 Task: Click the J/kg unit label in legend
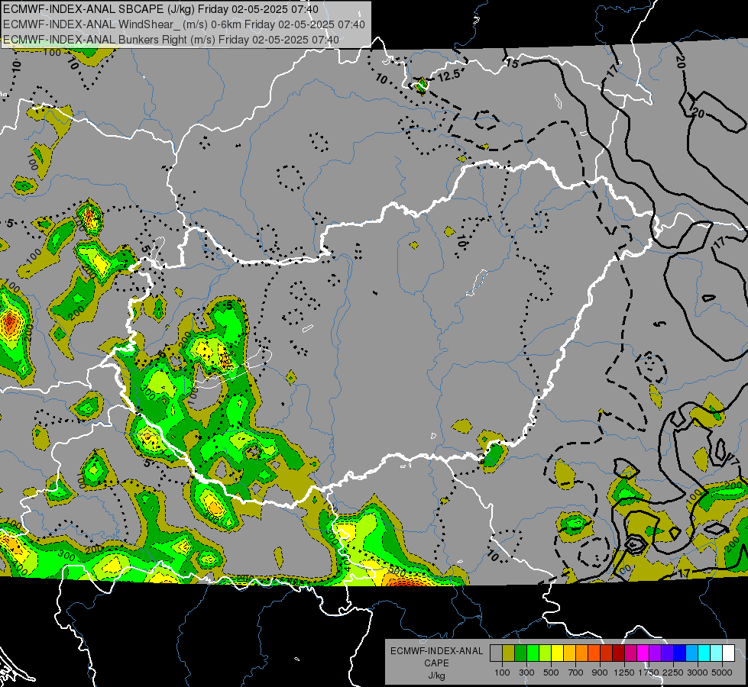pos(436,676)
